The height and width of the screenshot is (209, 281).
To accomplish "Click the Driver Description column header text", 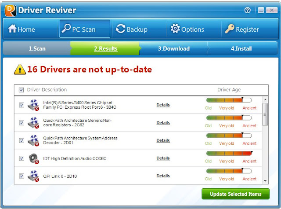I will [x=47, y=90].
